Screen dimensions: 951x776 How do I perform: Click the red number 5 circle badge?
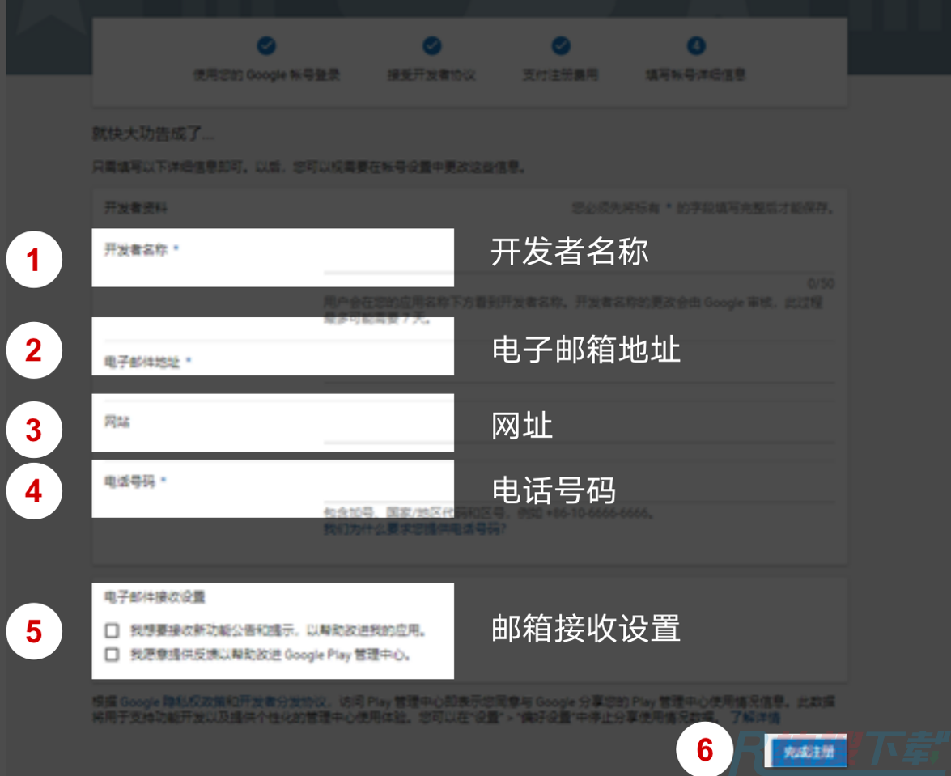34,631
